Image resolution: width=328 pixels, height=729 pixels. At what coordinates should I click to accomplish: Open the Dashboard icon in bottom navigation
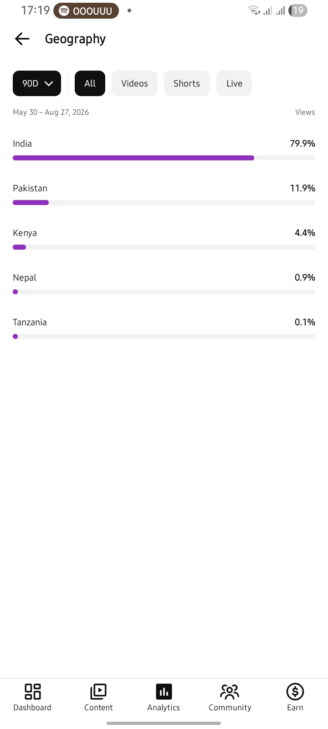(x=32, y=692)
